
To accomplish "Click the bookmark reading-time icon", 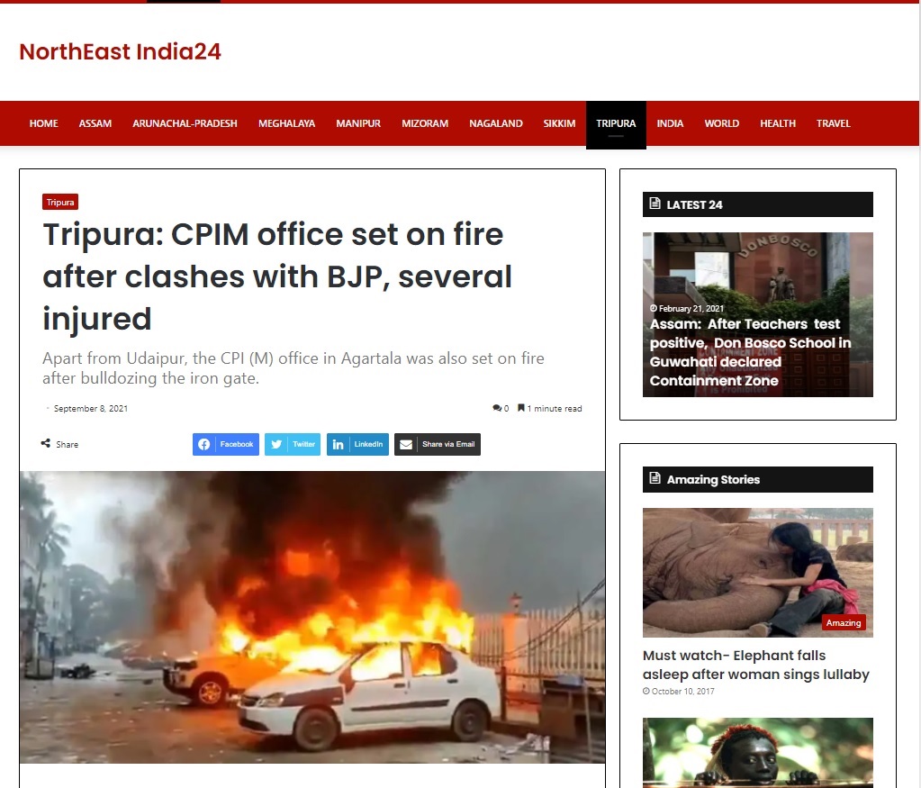I will click(x=521, y=408).
